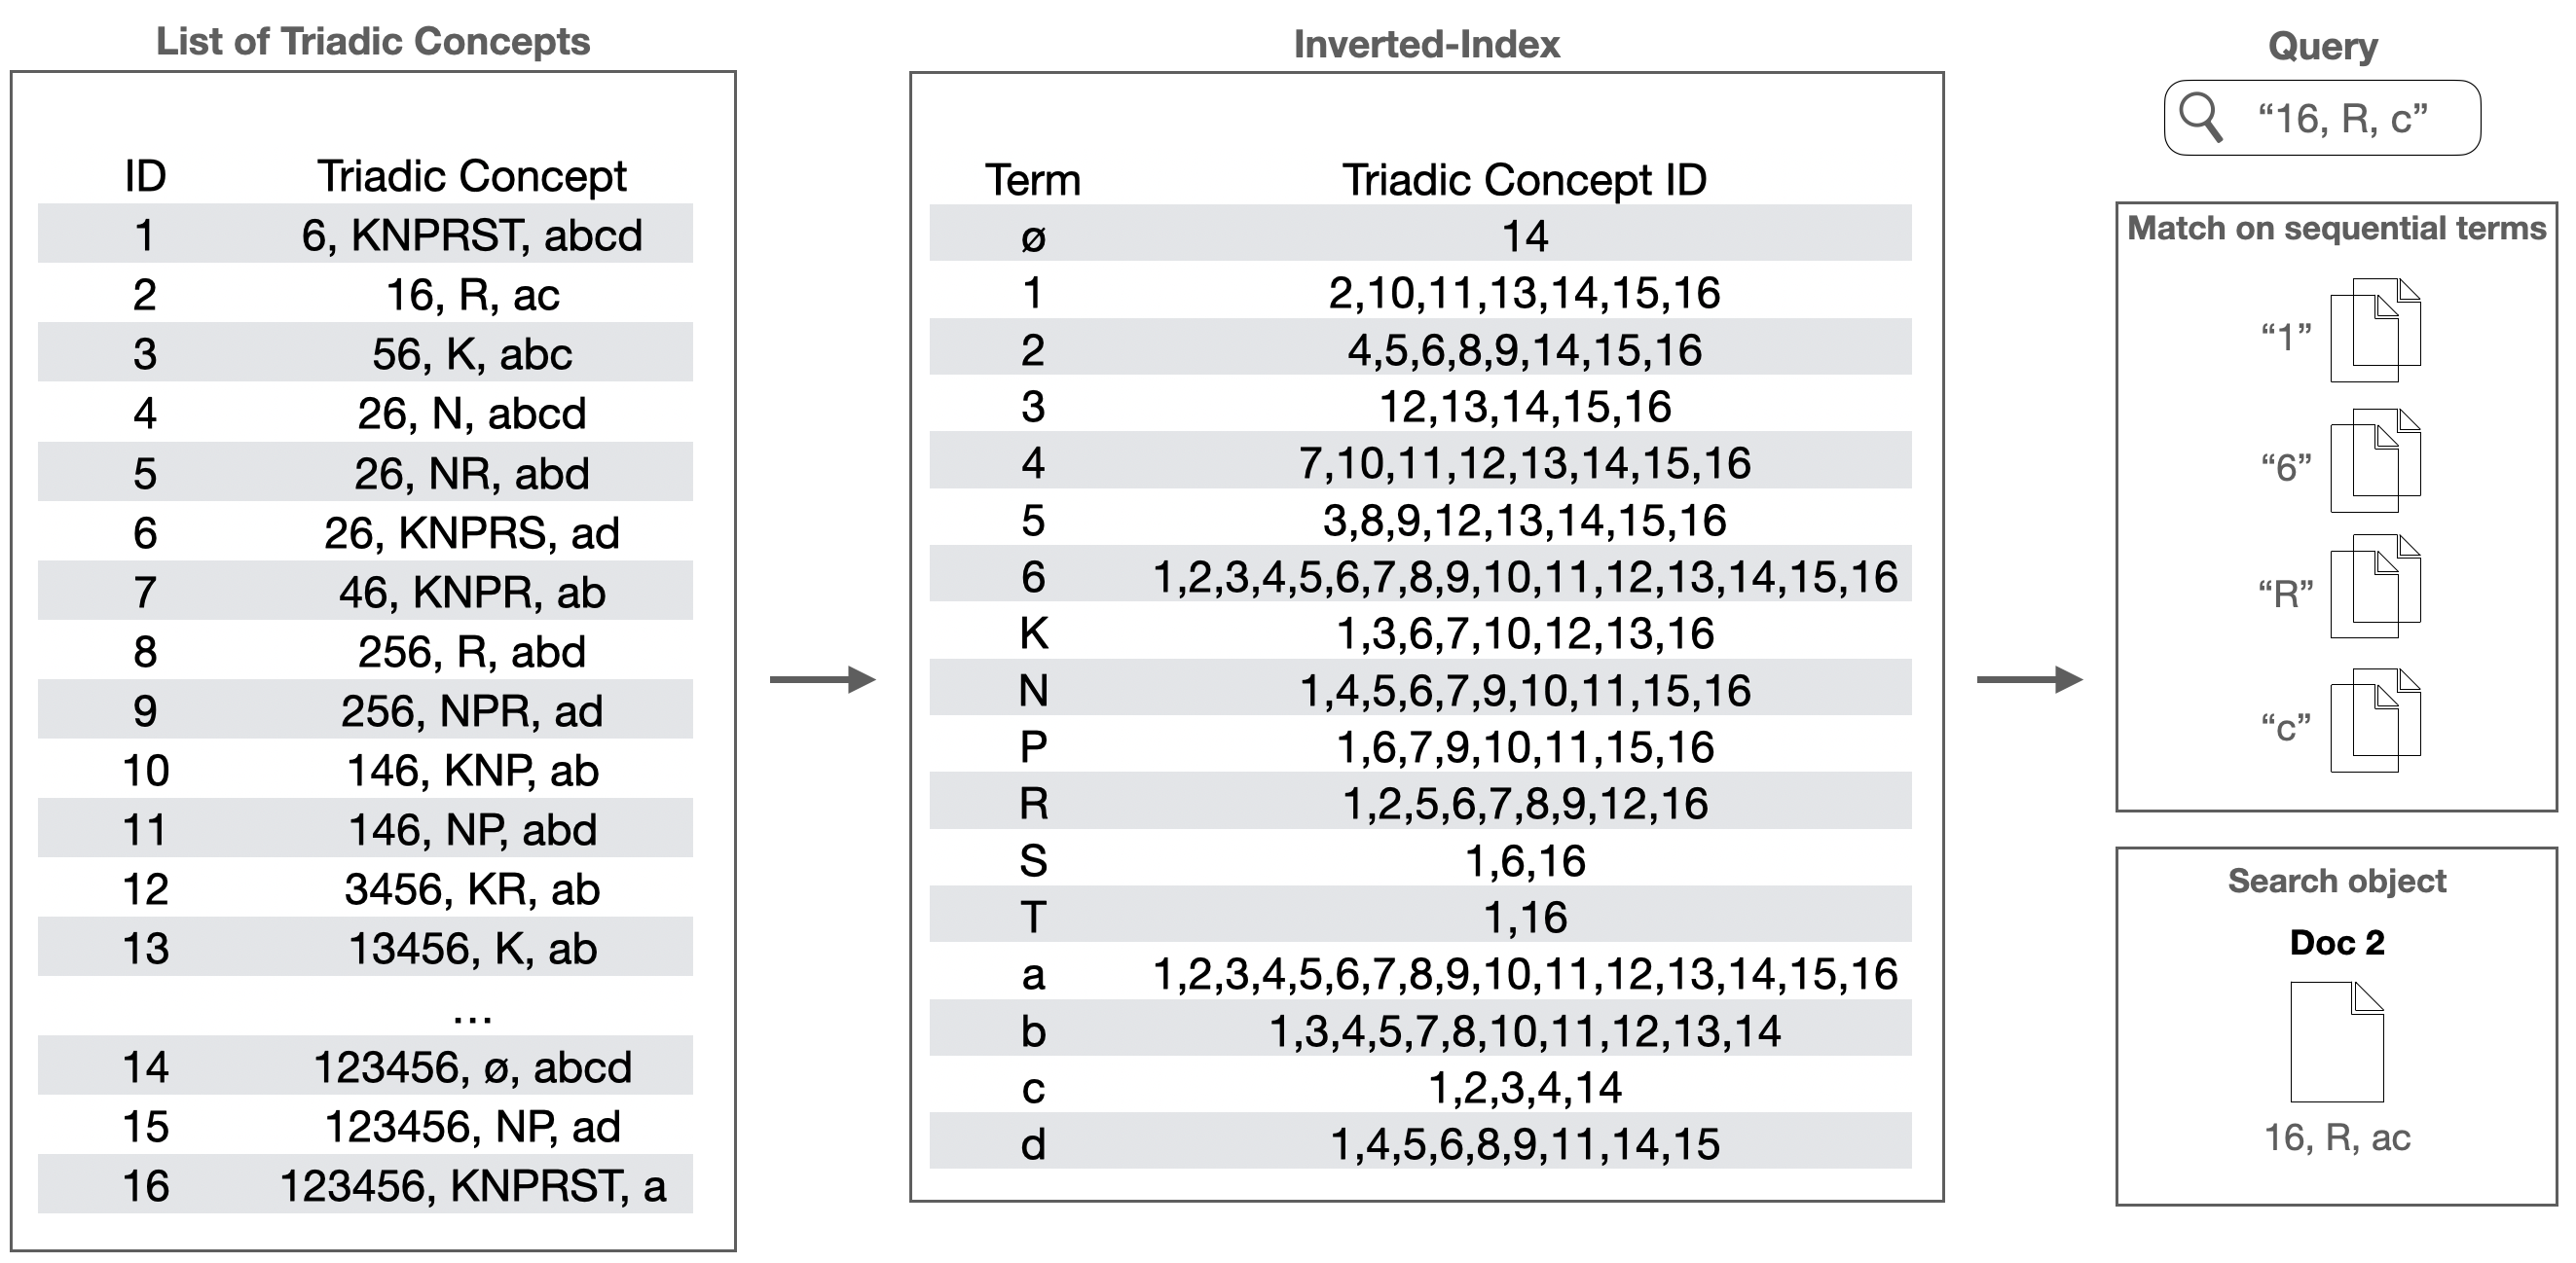Click the magnifying glass search icon

[2200, 118]
